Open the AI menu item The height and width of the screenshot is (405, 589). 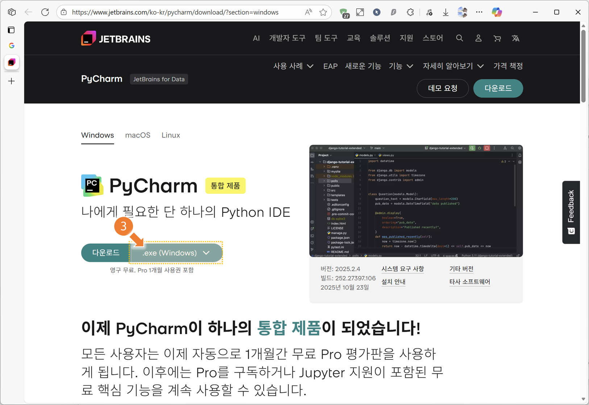256,38
